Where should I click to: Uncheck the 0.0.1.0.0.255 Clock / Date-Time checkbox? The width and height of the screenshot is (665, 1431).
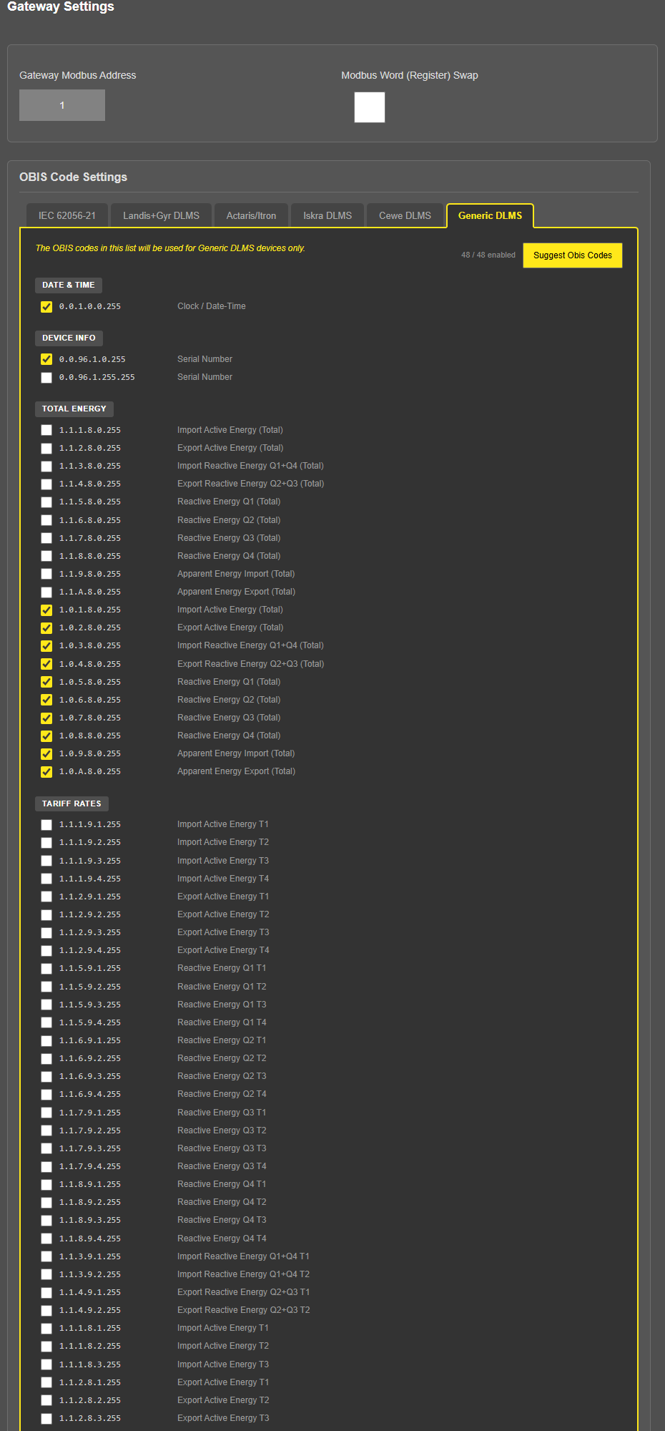point(46,307)
